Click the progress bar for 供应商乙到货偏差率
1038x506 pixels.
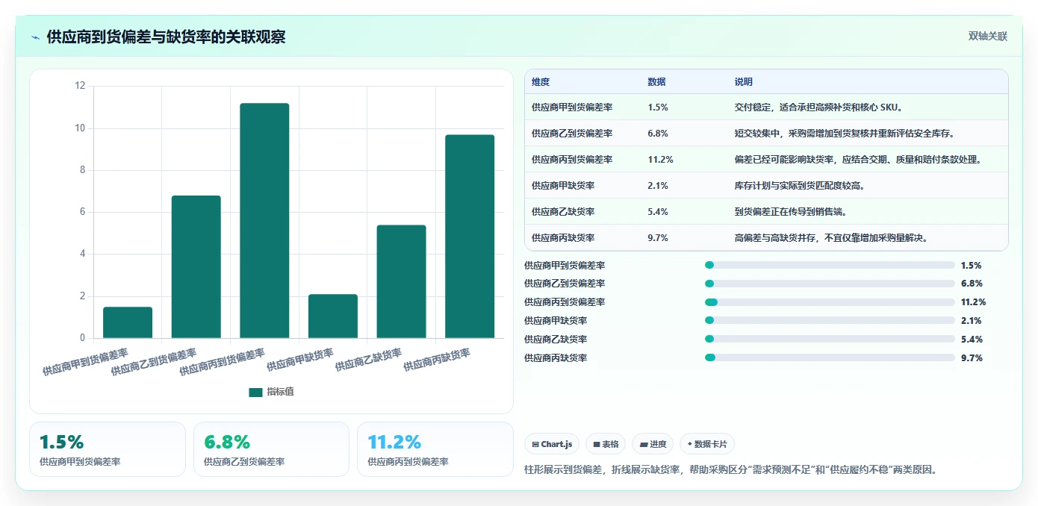coord(830,284)
